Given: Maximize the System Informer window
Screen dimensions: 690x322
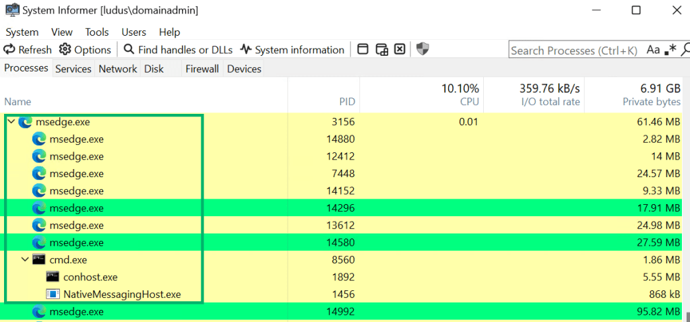Looking at the screenshot, I should (636, 10).
